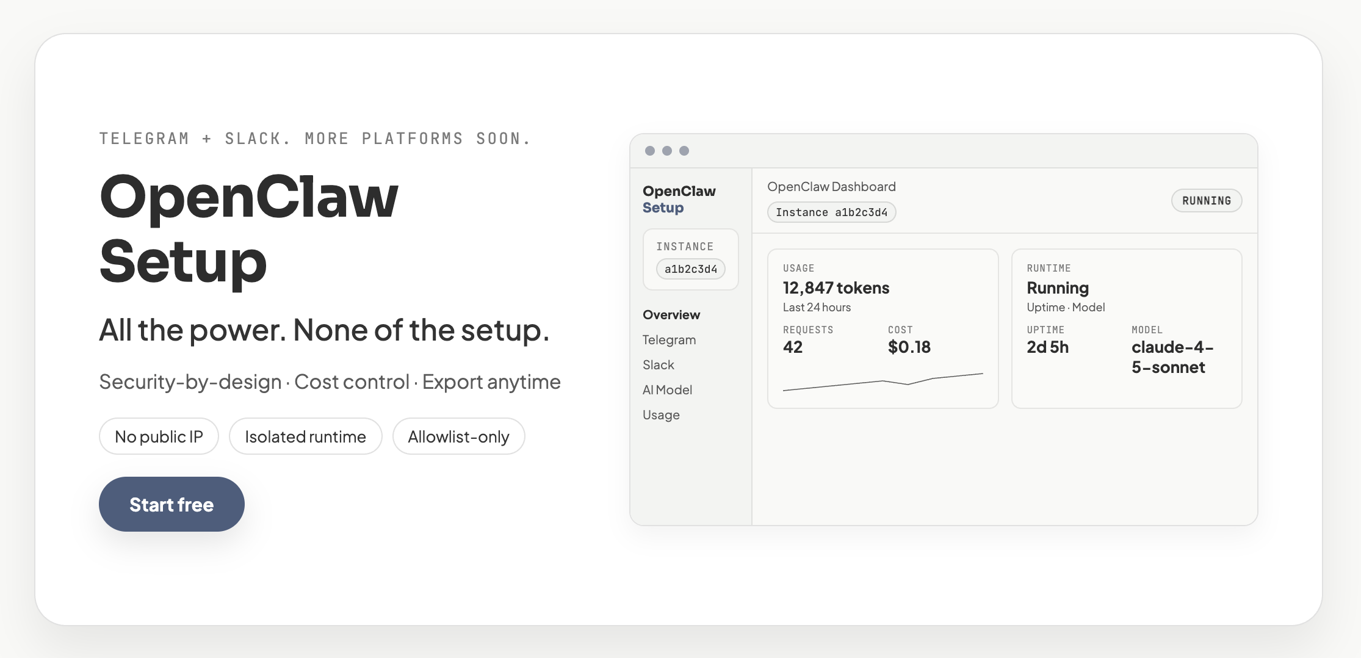Image resolution: width=1361 pixels, height=658 pixels.
Task: Select the OpenClaw Setup logo in sidebar
Action: coord(679,199)
